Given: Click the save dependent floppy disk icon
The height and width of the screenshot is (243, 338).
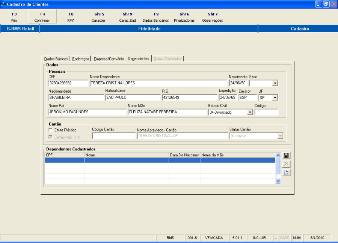Looking at the screenshot, I should click(x=286, y=156).
